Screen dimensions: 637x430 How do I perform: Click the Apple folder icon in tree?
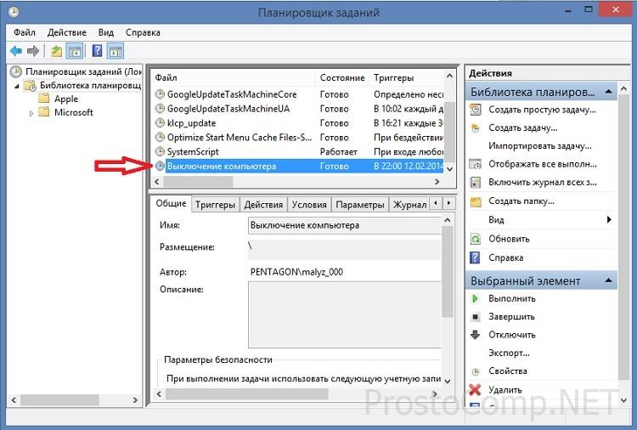pyautogui.click(x=44, y=99)
